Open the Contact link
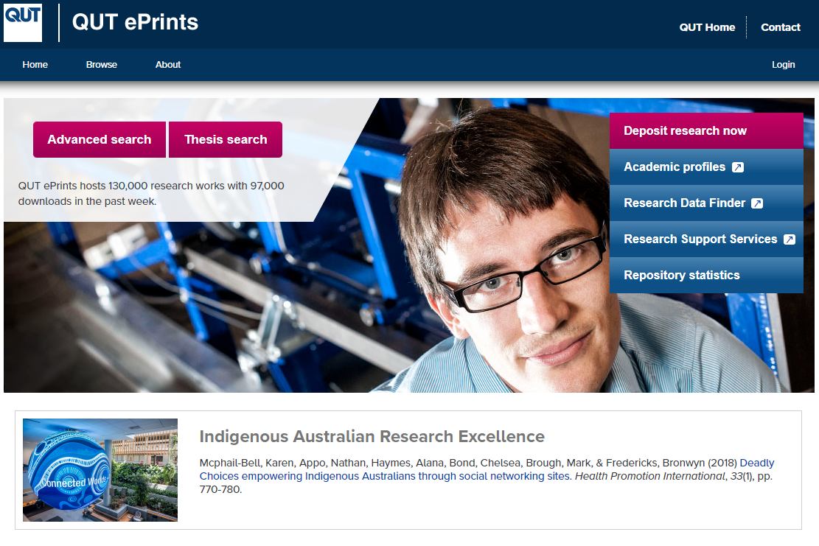 point(781,27)
